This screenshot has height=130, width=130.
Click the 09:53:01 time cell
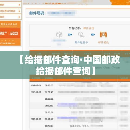pos(49,112)
